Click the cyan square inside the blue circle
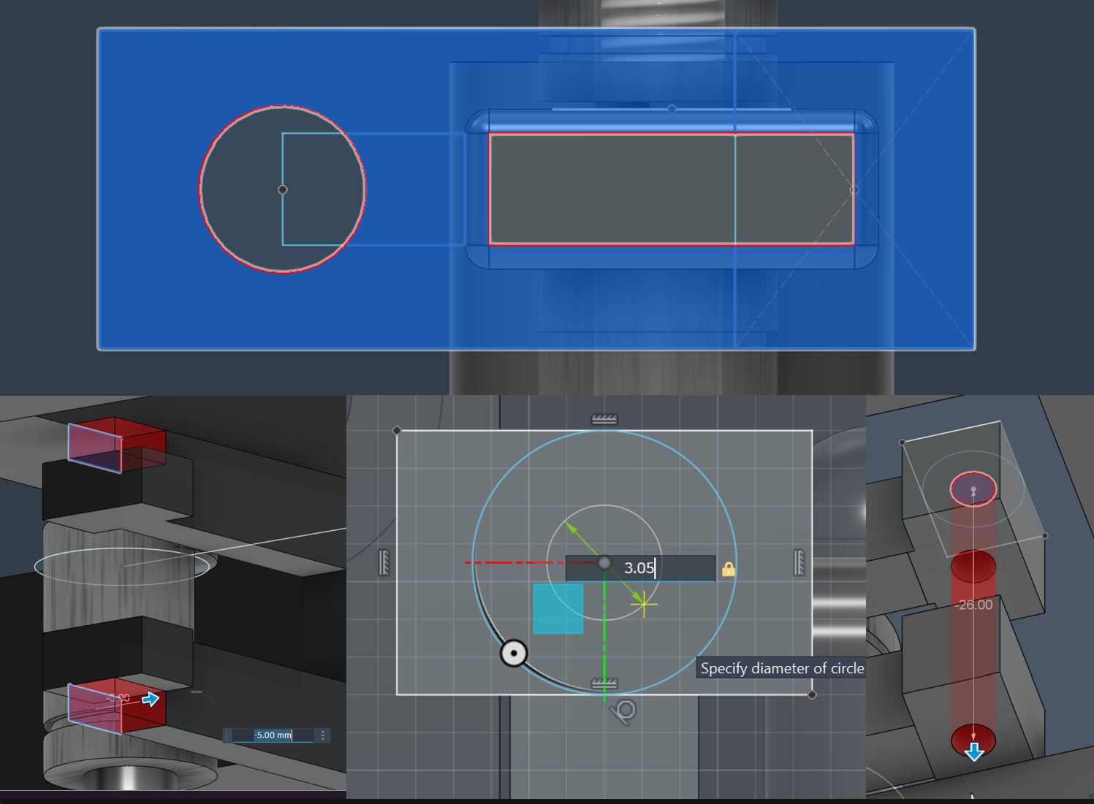The width and height of the screenshot is (1094, 804). [x=558, y=608]
